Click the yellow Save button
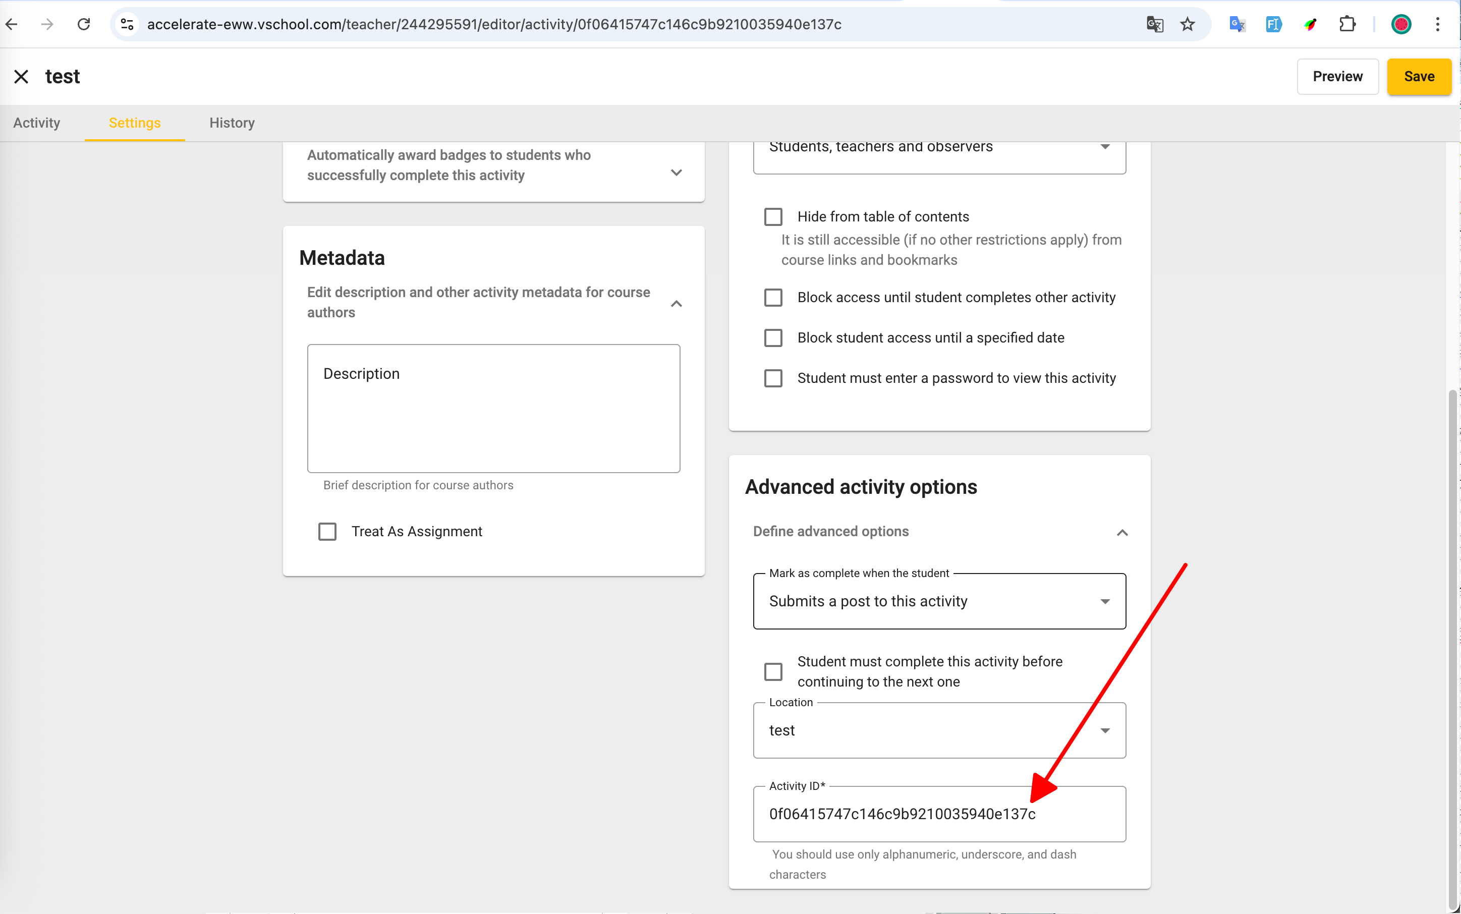This screenshot has height=914, width=1461. [1418, 77]
